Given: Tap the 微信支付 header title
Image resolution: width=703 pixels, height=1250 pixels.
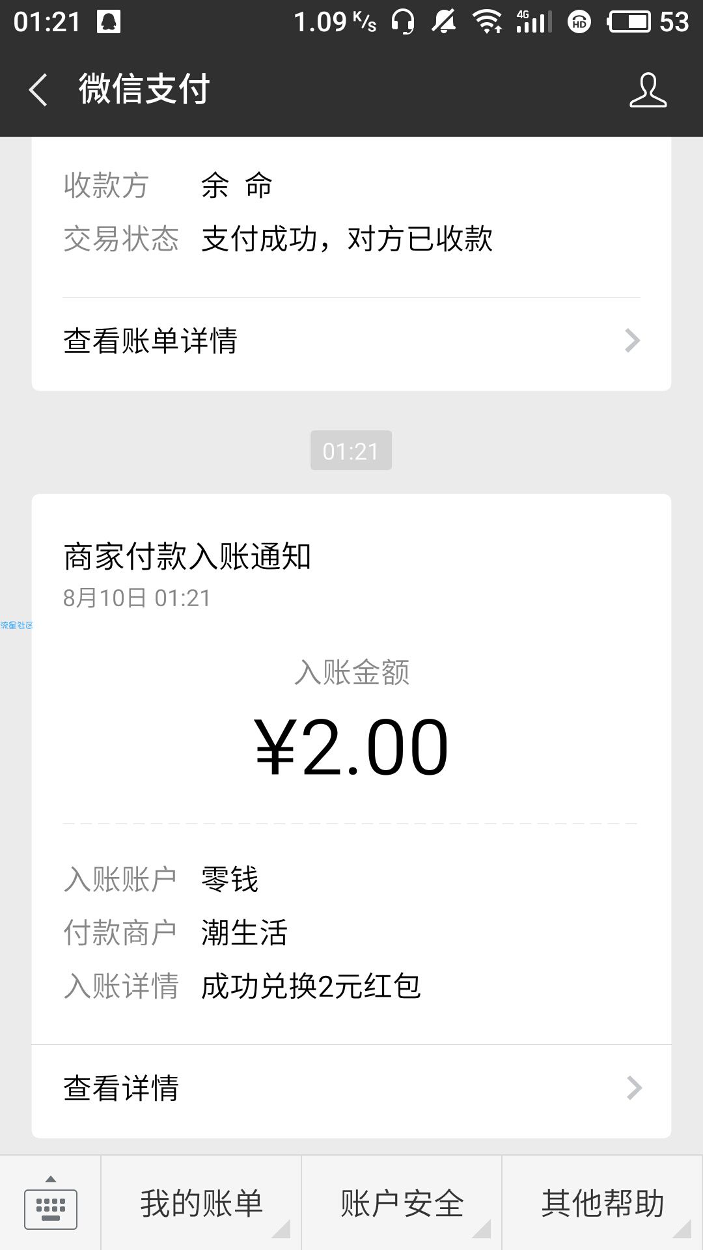Looking at the screenshot, I should [144, 89].
